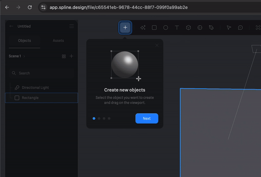Activate the cursor Select tool
This screenshot has width=261, height=177.
pyautogui.click(x=229, y=27)
